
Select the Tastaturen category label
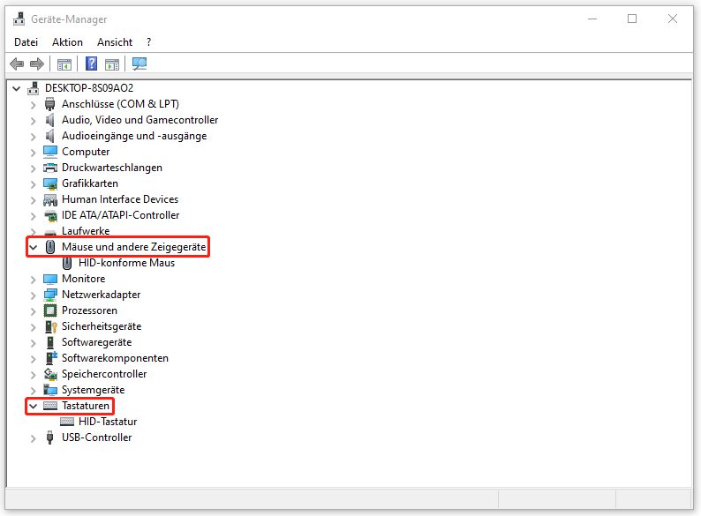point(86,406)
